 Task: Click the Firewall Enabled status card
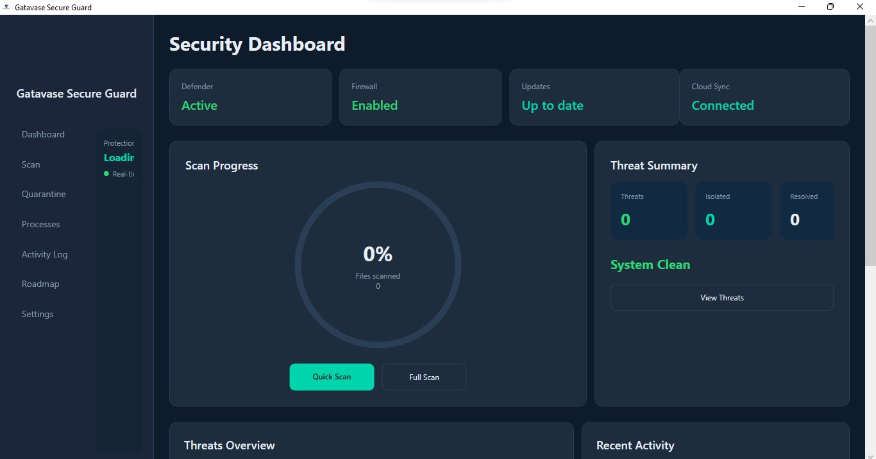pyautogui.click(x=420, y=97)
